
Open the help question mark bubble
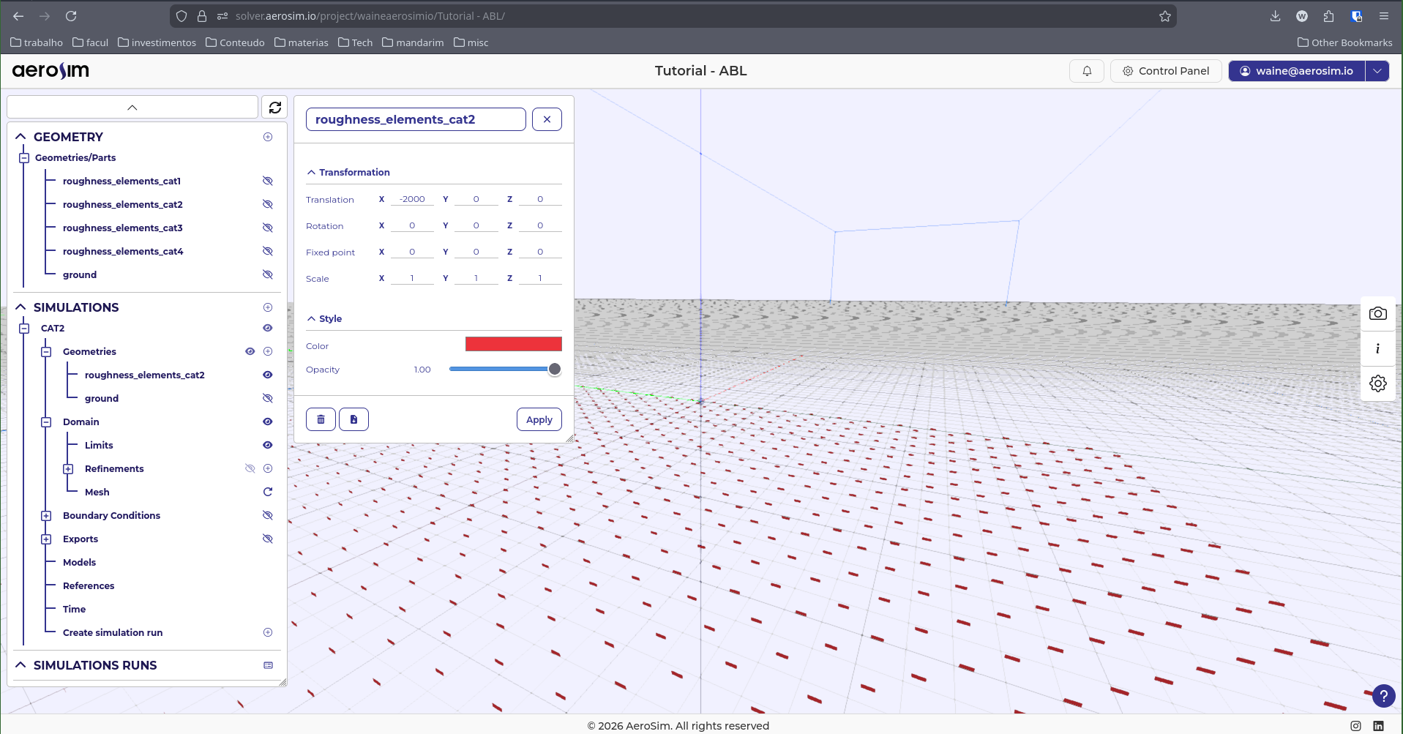(1383, 696)
